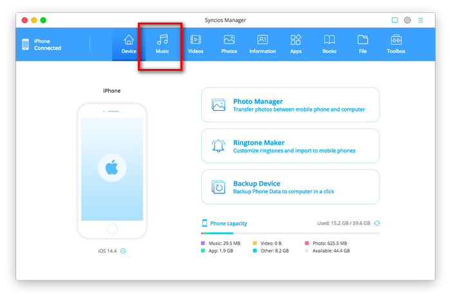The width and height of the screenshot is (451, 299).
Task: Open the hamburger menu icon
Action: click(421, 20)
